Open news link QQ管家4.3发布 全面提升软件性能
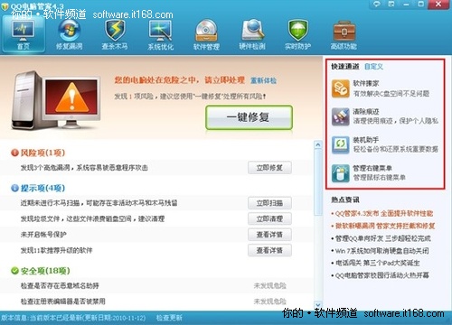 pos(384,214)
